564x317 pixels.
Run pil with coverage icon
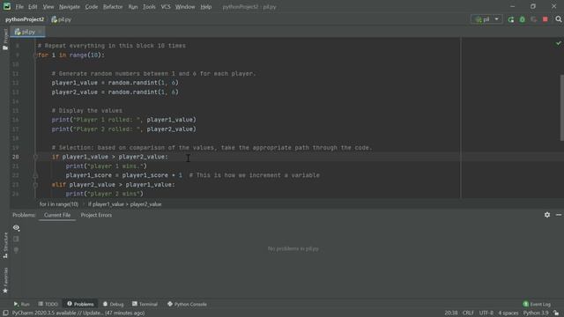(x=534, y=19)
